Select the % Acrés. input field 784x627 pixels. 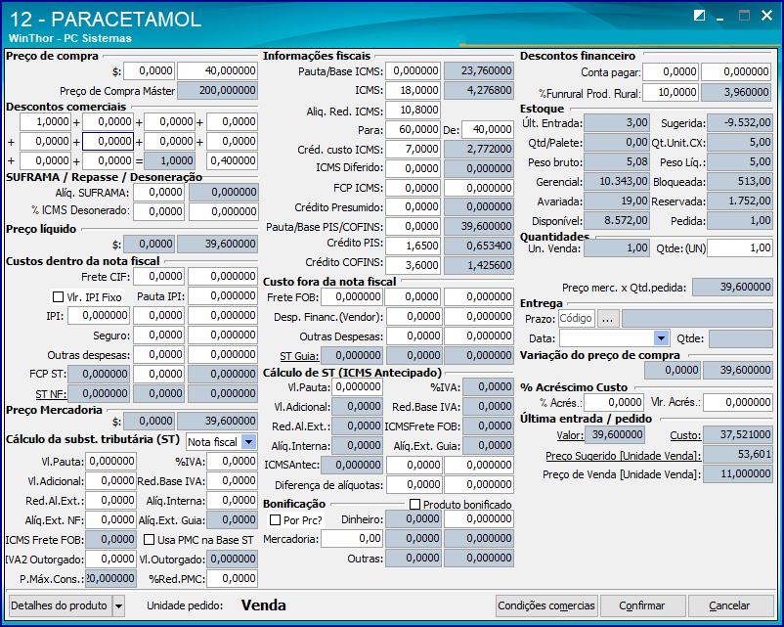click(614, 402)
